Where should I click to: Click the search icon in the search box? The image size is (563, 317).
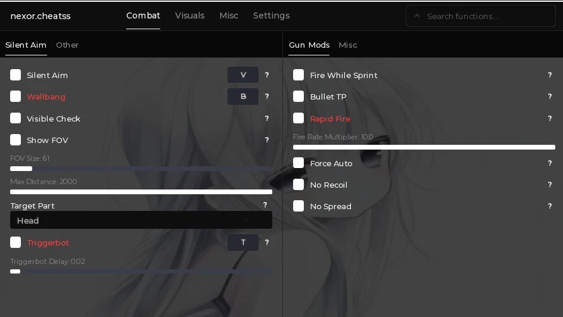coord(417,16)
